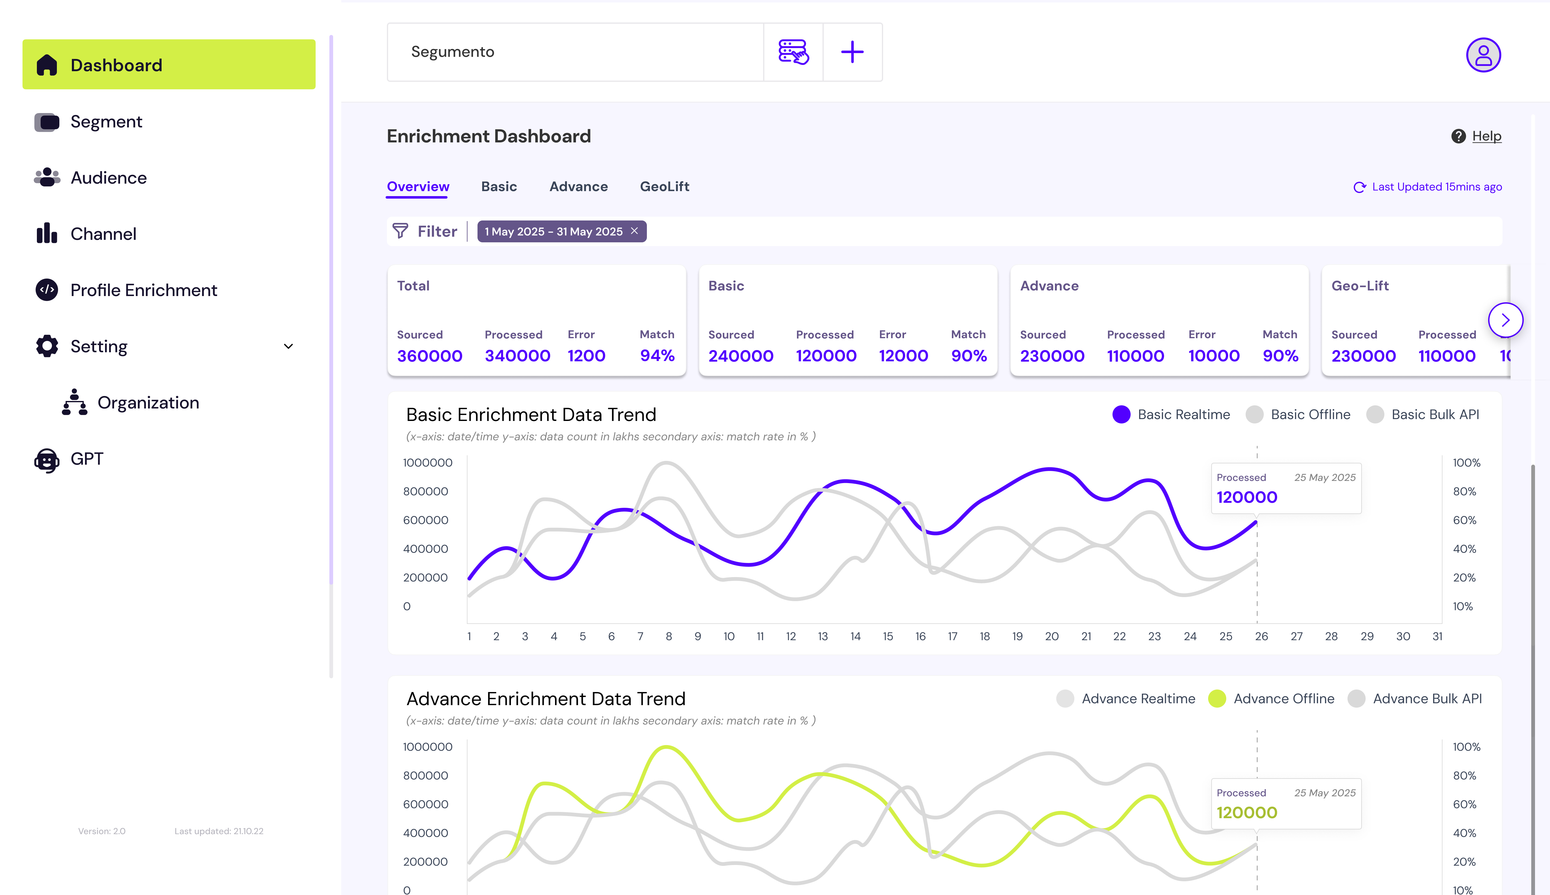Click the user profile avatar icon

tap(1483, 55)
